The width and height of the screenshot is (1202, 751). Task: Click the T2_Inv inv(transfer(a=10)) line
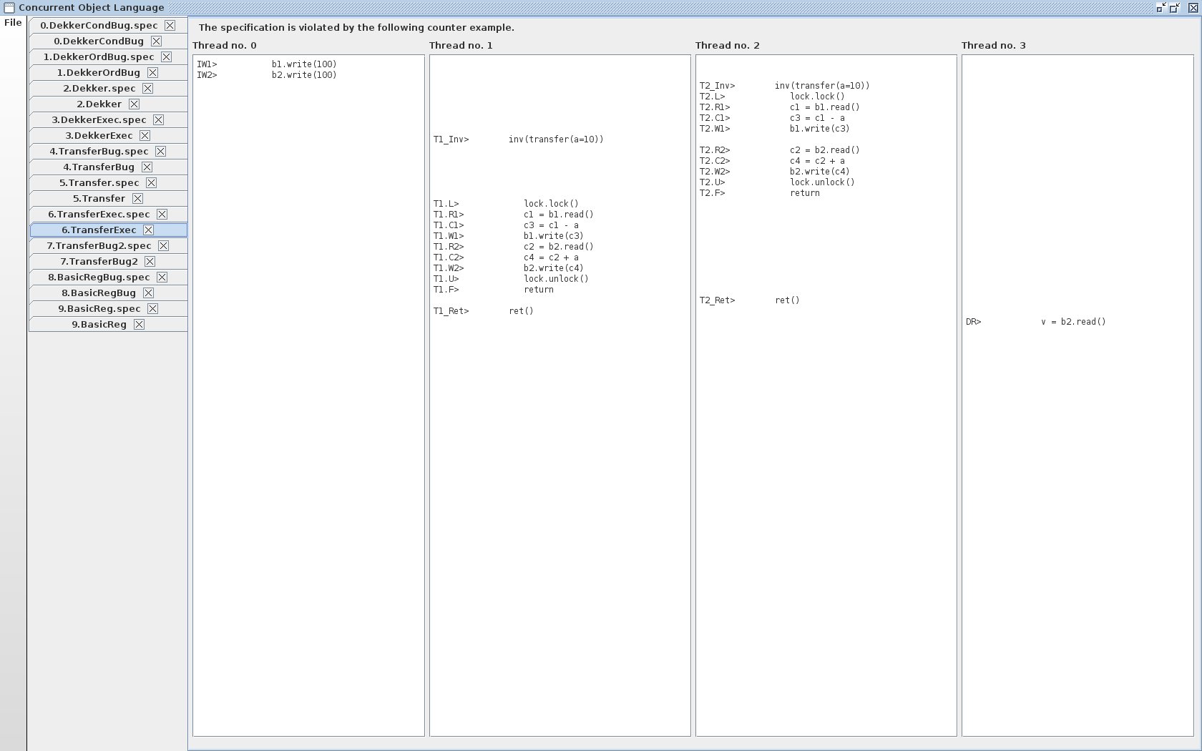(785, 86)
